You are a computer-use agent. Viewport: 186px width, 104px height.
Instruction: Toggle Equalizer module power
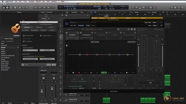coord(67,33)
